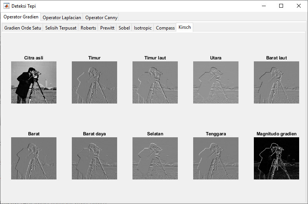Select the Operator Gradien tab

pos(21,17)
